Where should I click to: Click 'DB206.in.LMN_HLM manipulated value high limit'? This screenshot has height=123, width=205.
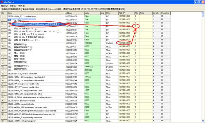click(36, 77)
